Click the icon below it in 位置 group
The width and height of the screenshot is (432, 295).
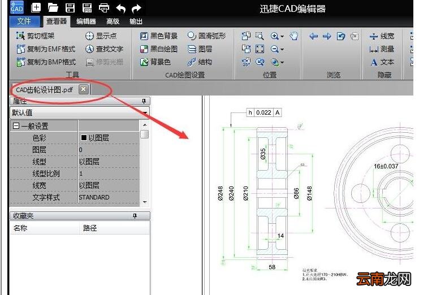pyautogui.click(x=246, y=49)
